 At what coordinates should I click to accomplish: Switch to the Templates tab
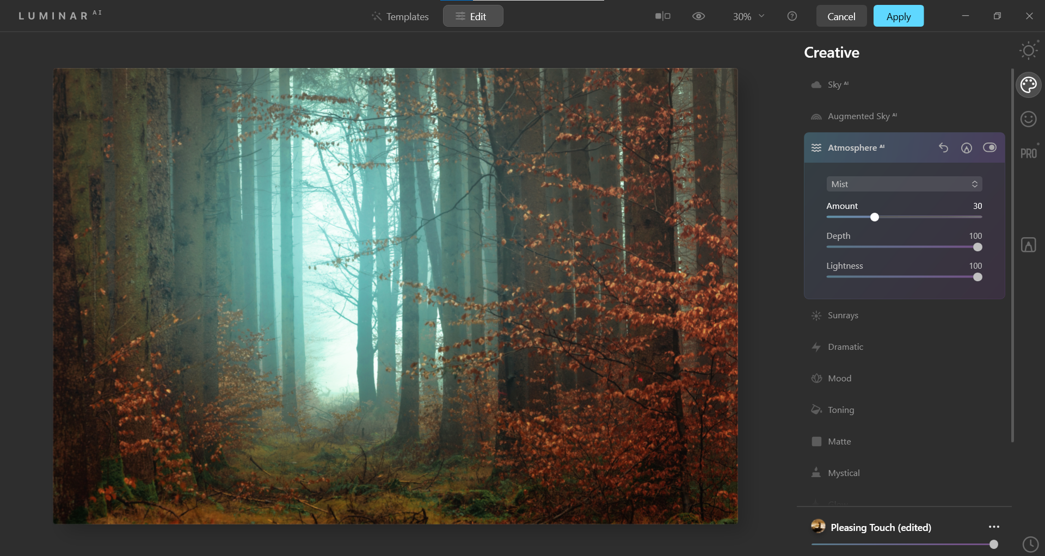coord(400,16)
